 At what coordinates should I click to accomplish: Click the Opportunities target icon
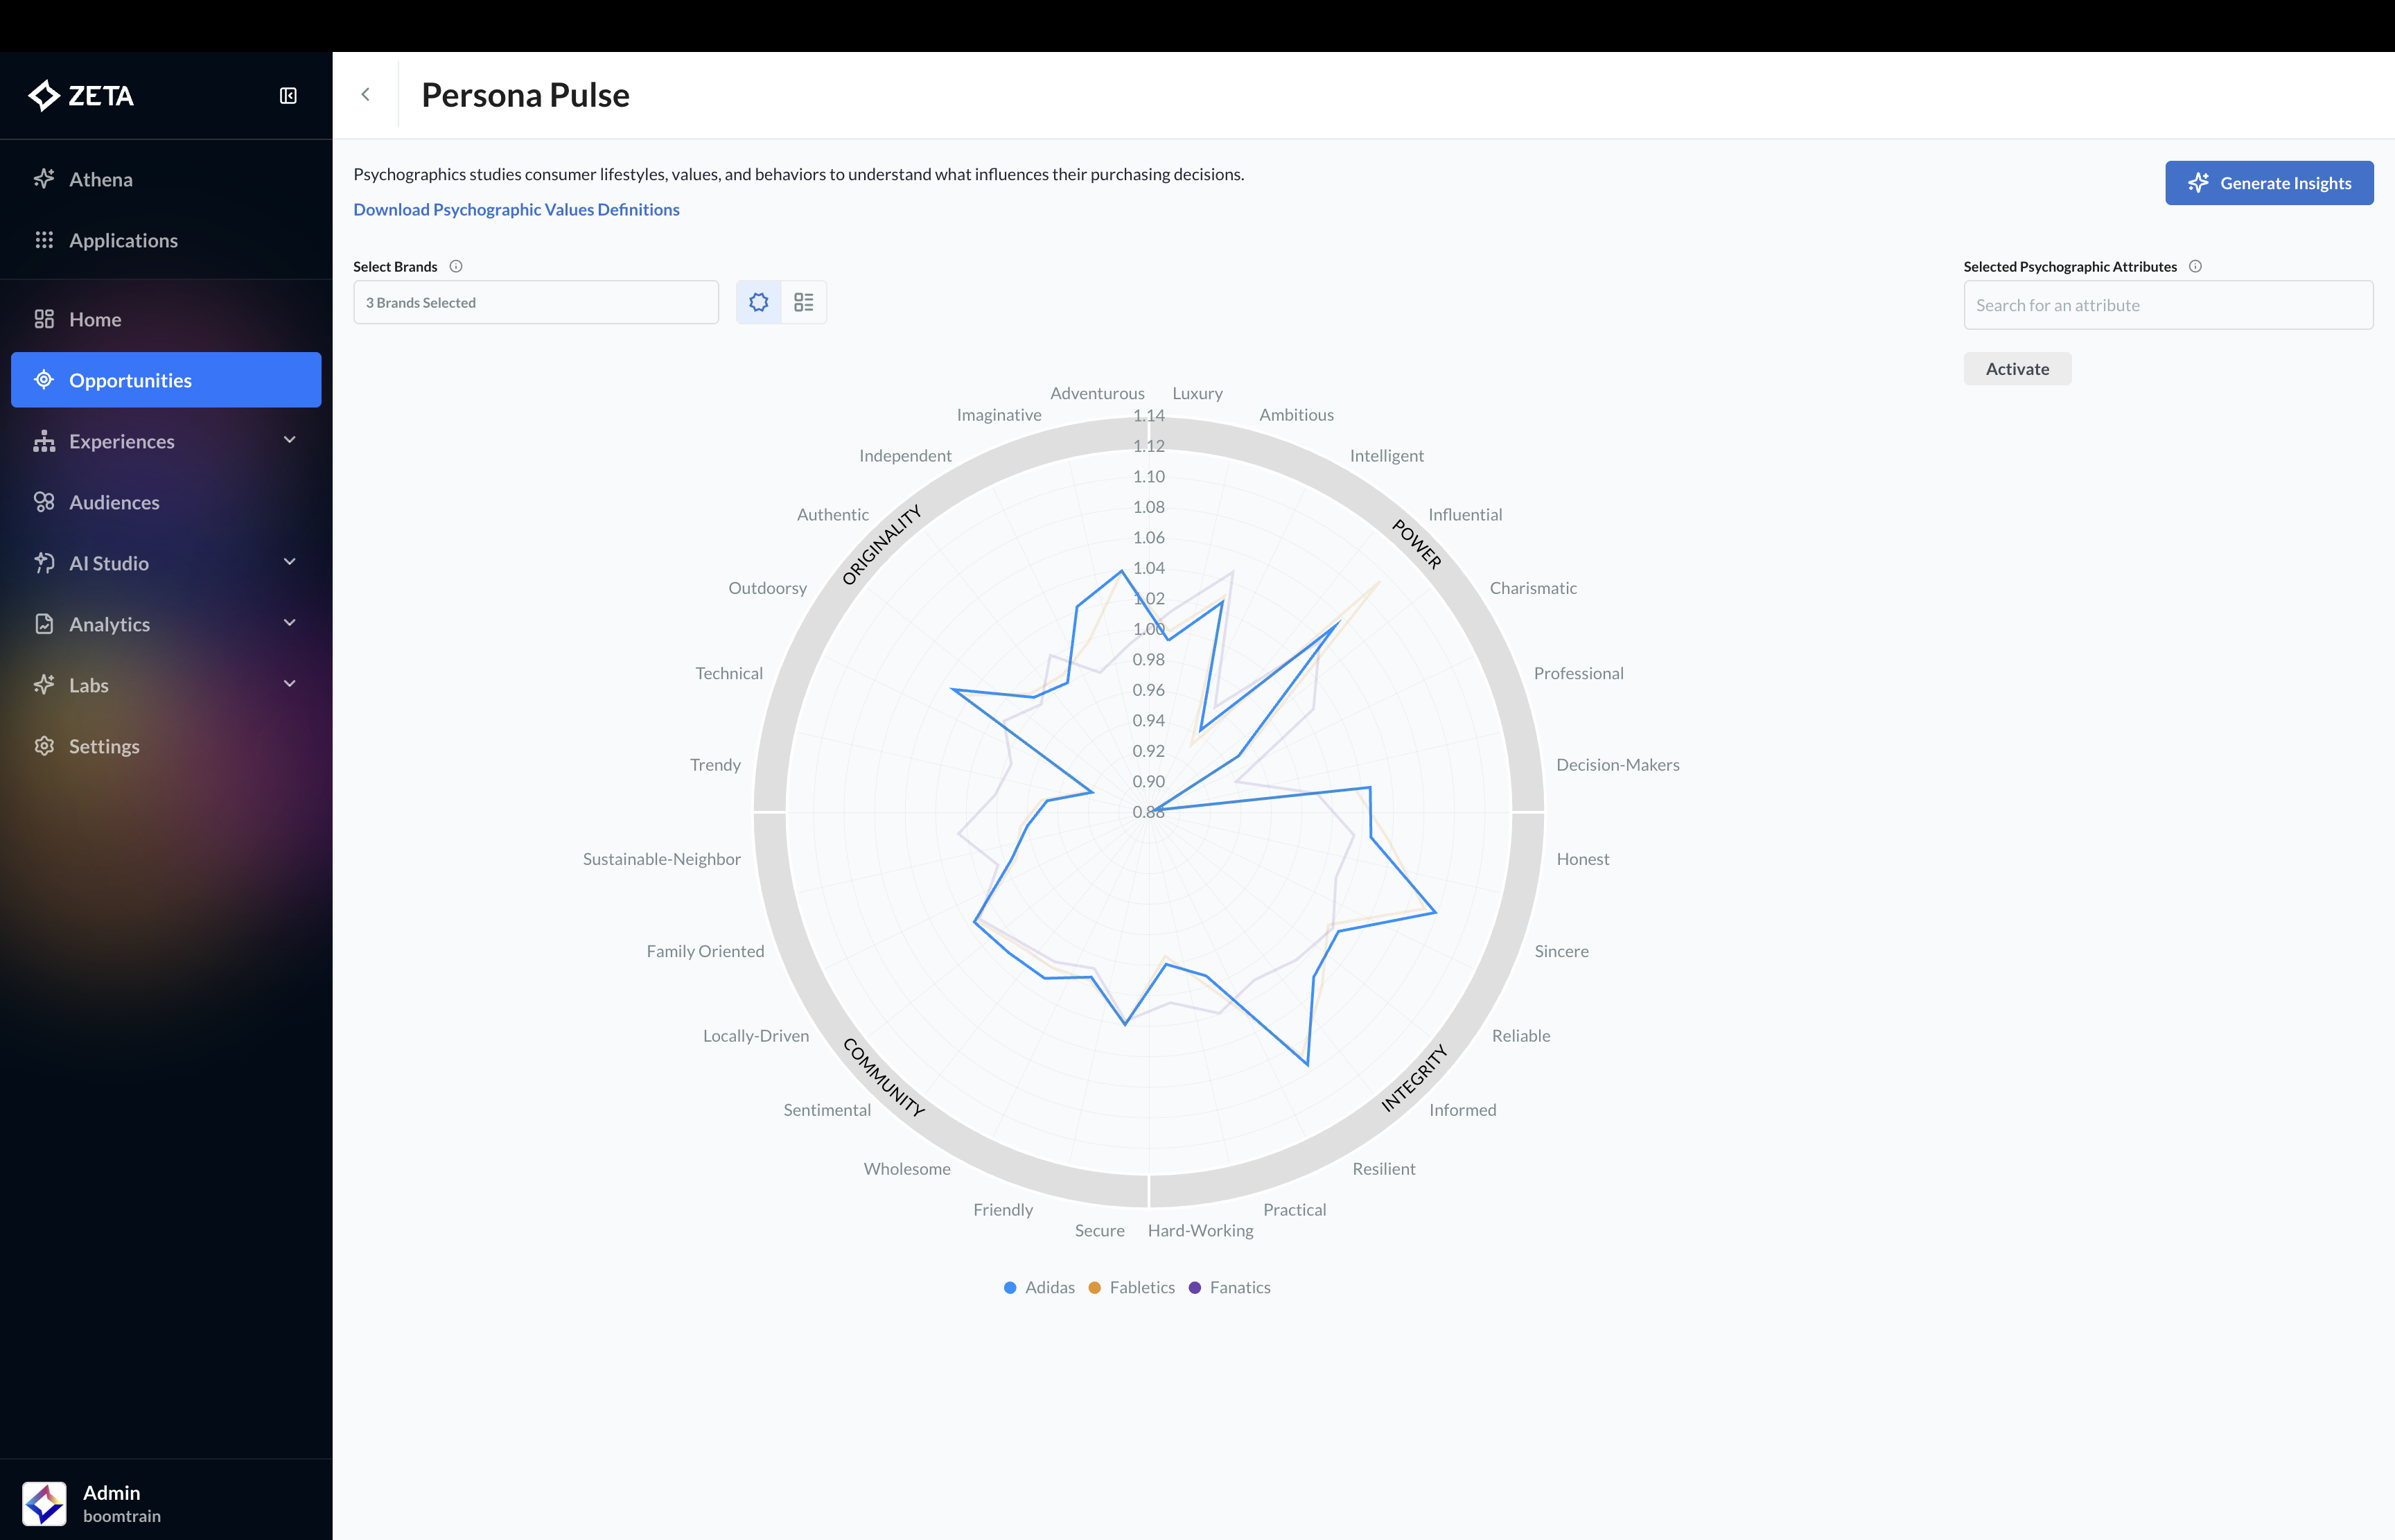tap(44, 380)
